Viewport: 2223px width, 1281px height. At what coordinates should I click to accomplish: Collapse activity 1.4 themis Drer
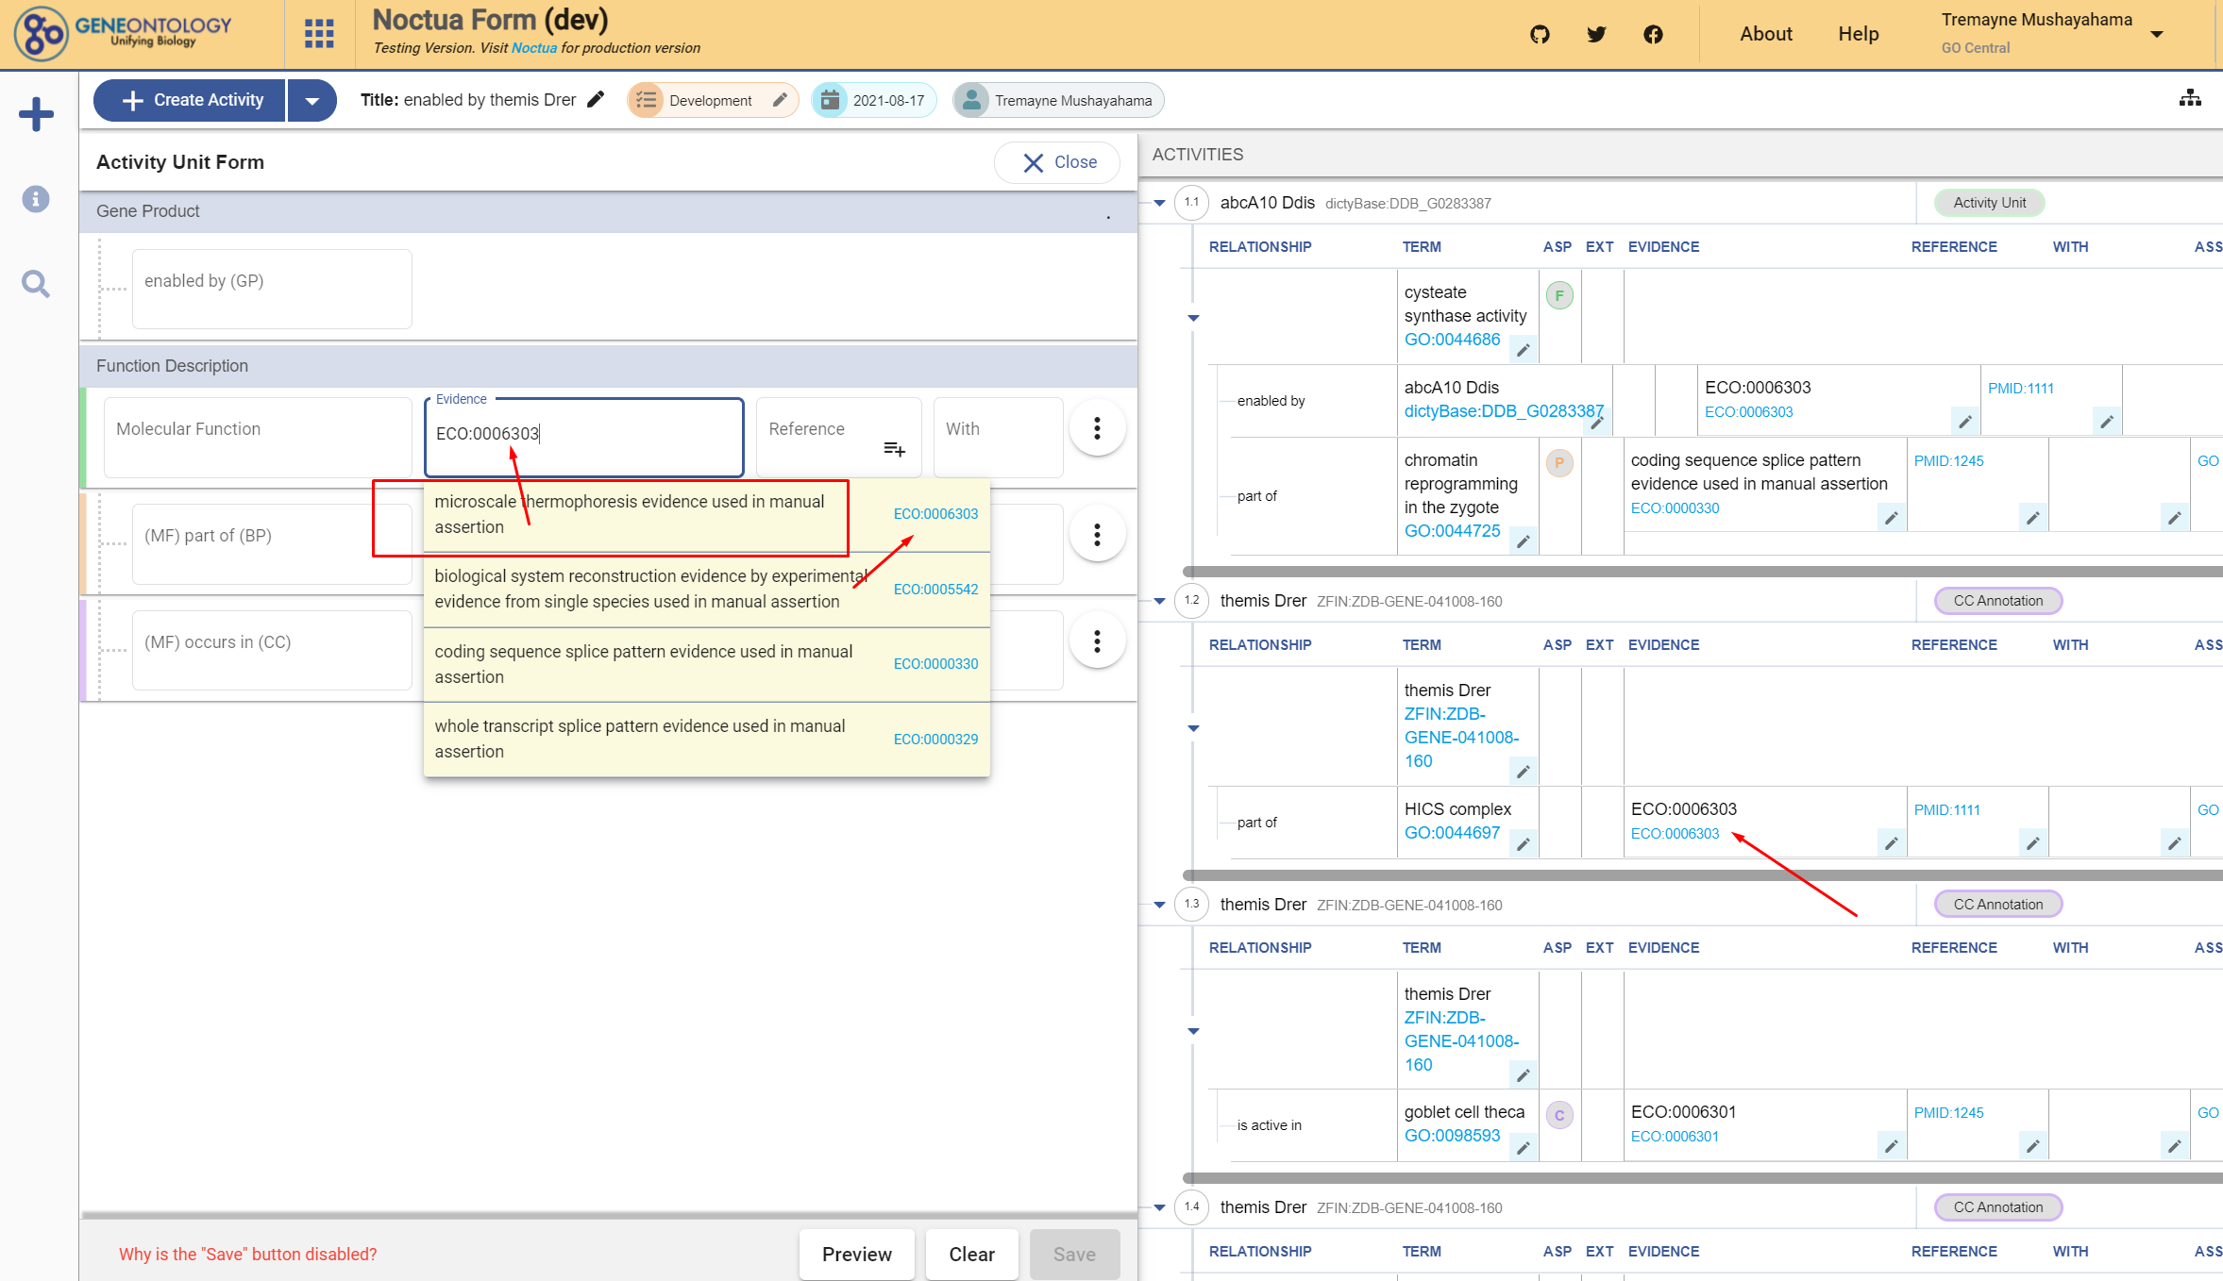1159,1207
